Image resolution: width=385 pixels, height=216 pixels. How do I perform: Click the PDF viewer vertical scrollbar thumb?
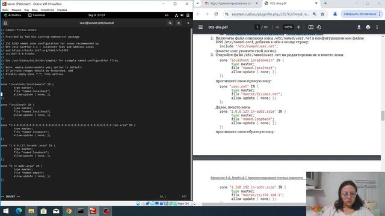click(383, 116)
